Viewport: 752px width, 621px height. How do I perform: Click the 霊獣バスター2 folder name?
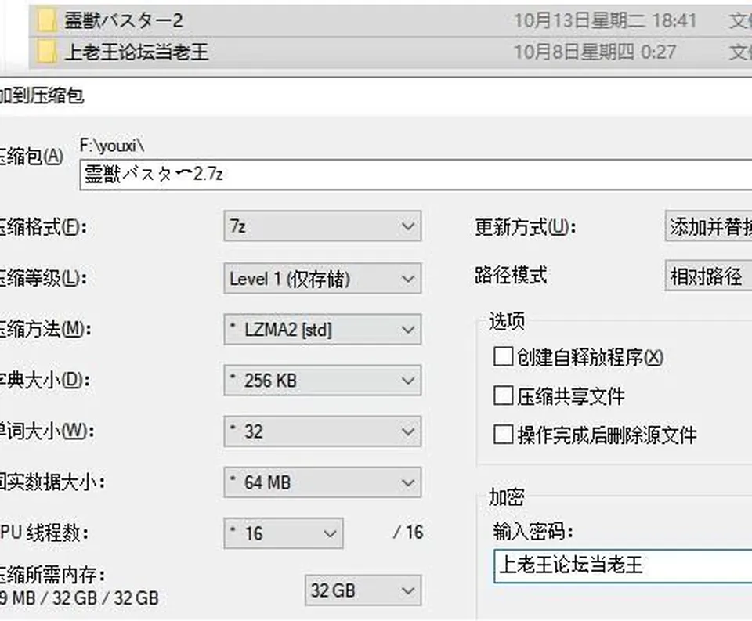pos(124,20)
